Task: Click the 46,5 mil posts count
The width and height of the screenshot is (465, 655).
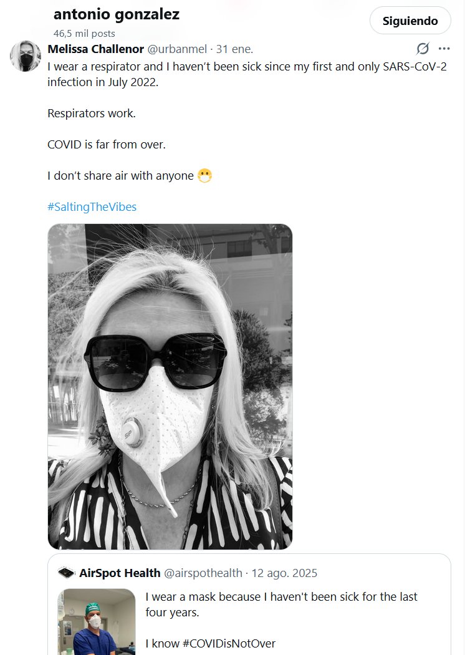Action: [84, 34]
